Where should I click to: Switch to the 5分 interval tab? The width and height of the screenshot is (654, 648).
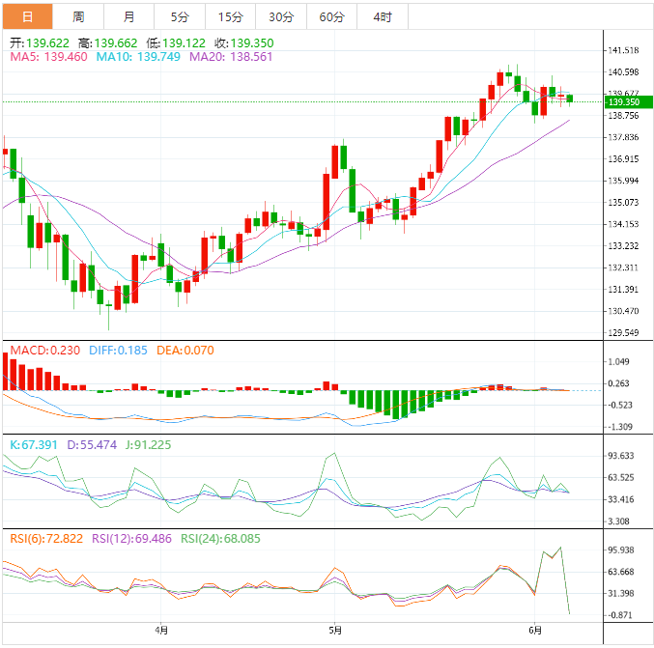[x=180, y=17]
